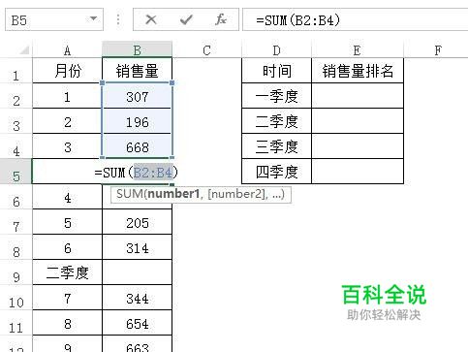Click the 二季度 cell in column A
Image resolution: width=468 pixels, height=352 pixels.
67,272
